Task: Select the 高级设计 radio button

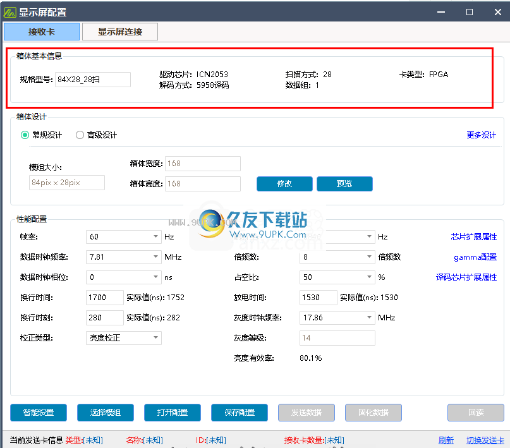Action: 80,135
